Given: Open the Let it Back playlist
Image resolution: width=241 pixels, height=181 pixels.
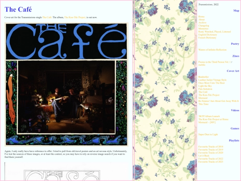Looking at the screenshot, I should click(204, 156).
